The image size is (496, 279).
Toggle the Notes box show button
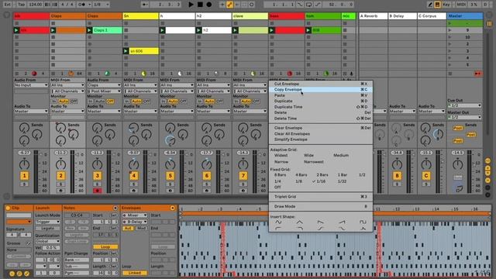[x=115, y=208]
